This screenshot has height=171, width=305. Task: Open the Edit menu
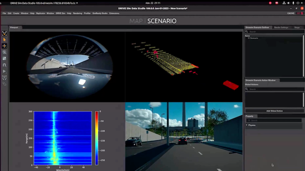10,13
